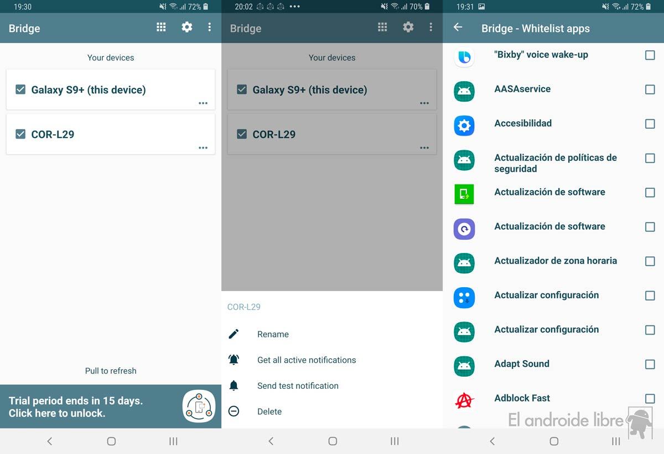Enable whitelist checkbox for AASAservice
Screen dimensions: 664x454
pyautogui.click(x=650, y=89)
